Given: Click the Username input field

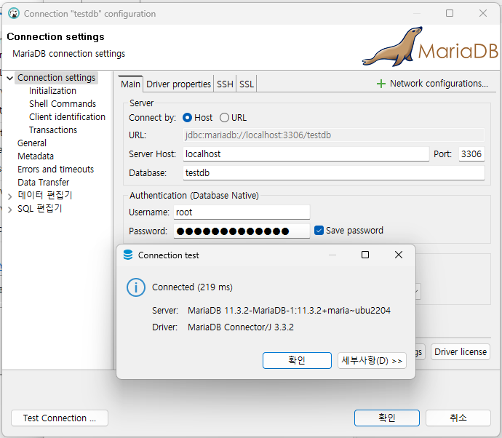Looking at the screenshot, I should coord(242,212).
